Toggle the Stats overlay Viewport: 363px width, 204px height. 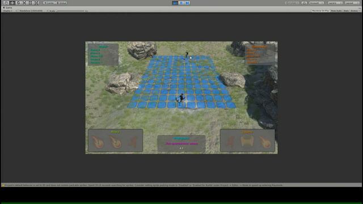346,11
